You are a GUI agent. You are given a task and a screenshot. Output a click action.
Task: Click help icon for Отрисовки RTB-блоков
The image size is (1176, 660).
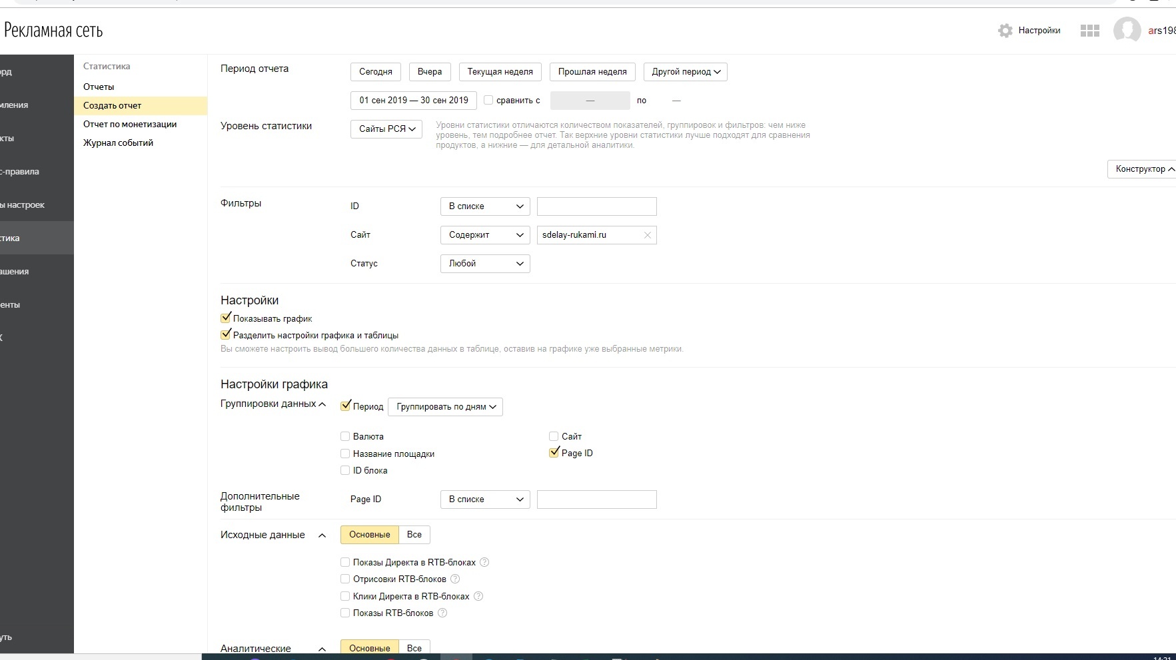click(x=455, y=579)
